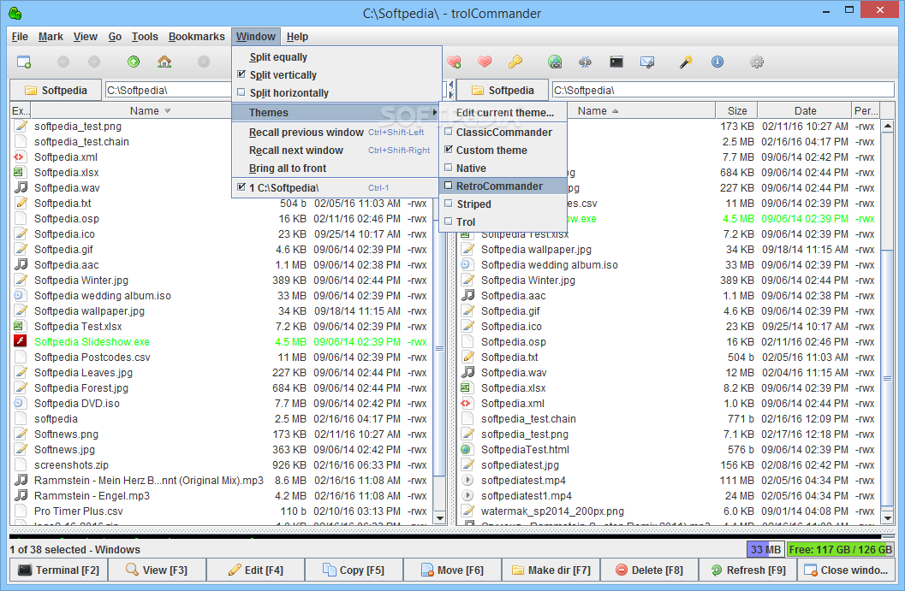Image resolution: width=905 pixels, height=591 pixels.
Task: Click the Name sort arrow in right panel
Action: pos(616,110)
